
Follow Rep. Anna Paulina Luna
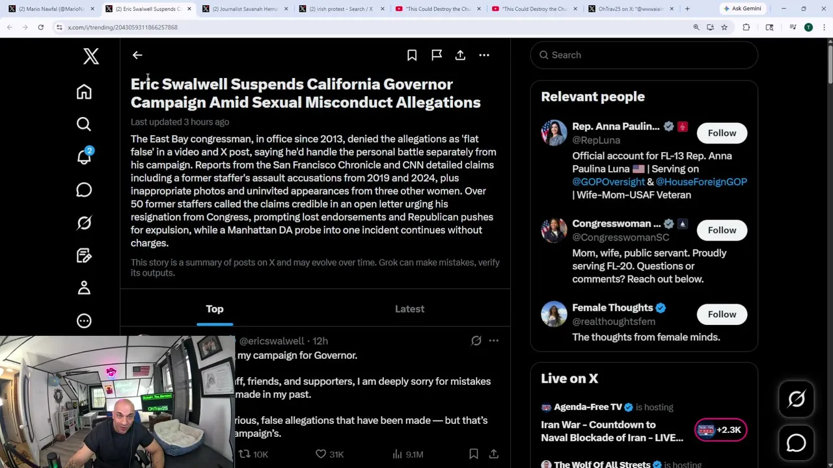(722, 133)
